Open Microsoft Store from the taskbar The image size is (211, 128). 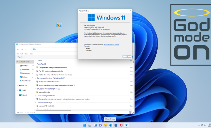point(116,125)
